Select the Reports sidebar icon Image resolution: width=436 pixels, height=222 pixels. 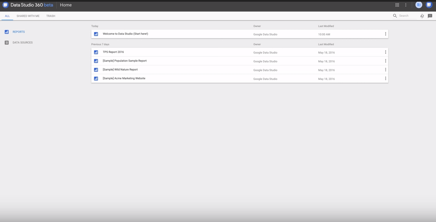coord(7,32)
